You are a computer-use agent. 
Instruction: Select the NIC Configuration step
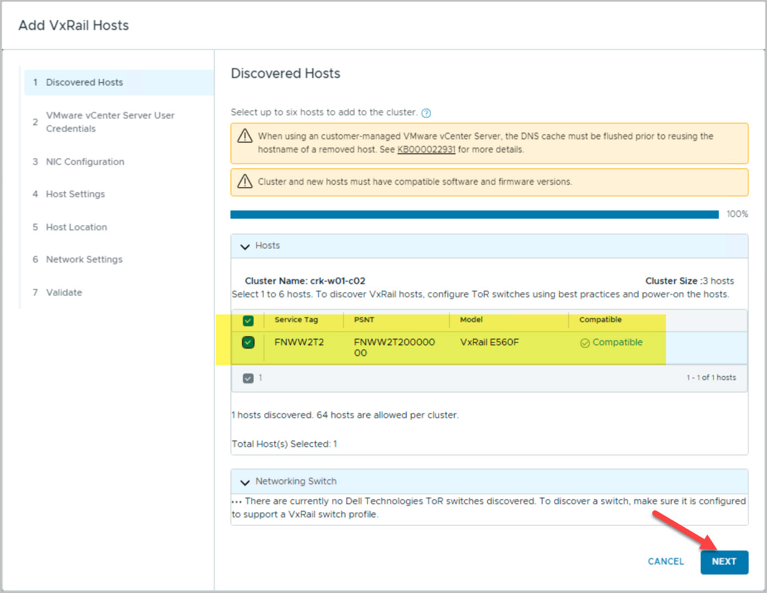click(85, 162)
